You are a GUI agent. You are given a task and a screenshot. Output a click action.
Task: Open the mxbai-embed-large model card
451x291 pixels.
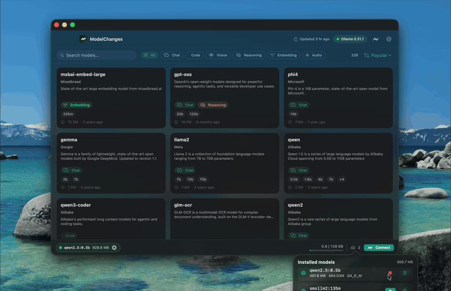coord(111,98)
